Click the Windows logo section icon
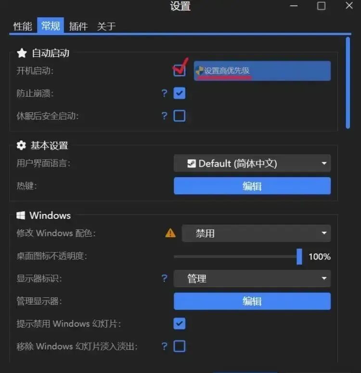Viewport: 361px width, 373px height. click(21, 215)
